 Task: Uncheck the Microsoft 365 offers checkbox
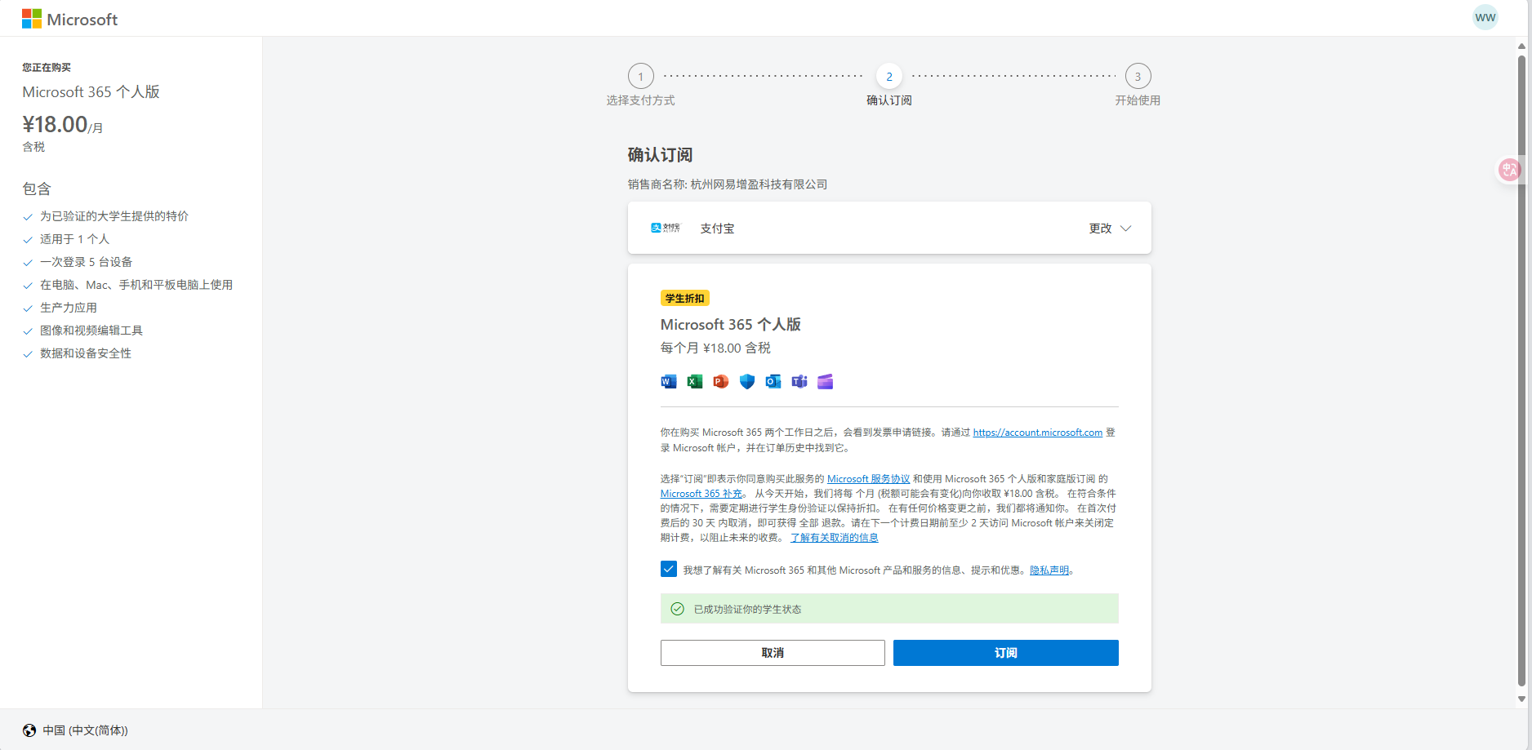tap(668, 569)
